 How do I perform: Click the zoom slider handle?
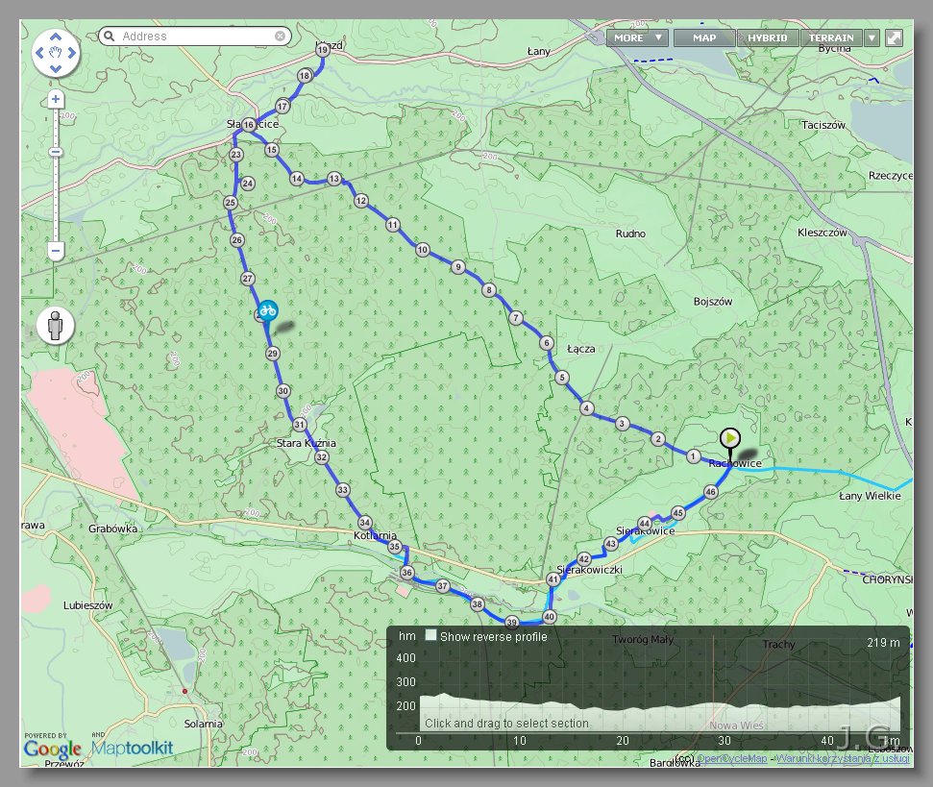click(x=56, y=152)
